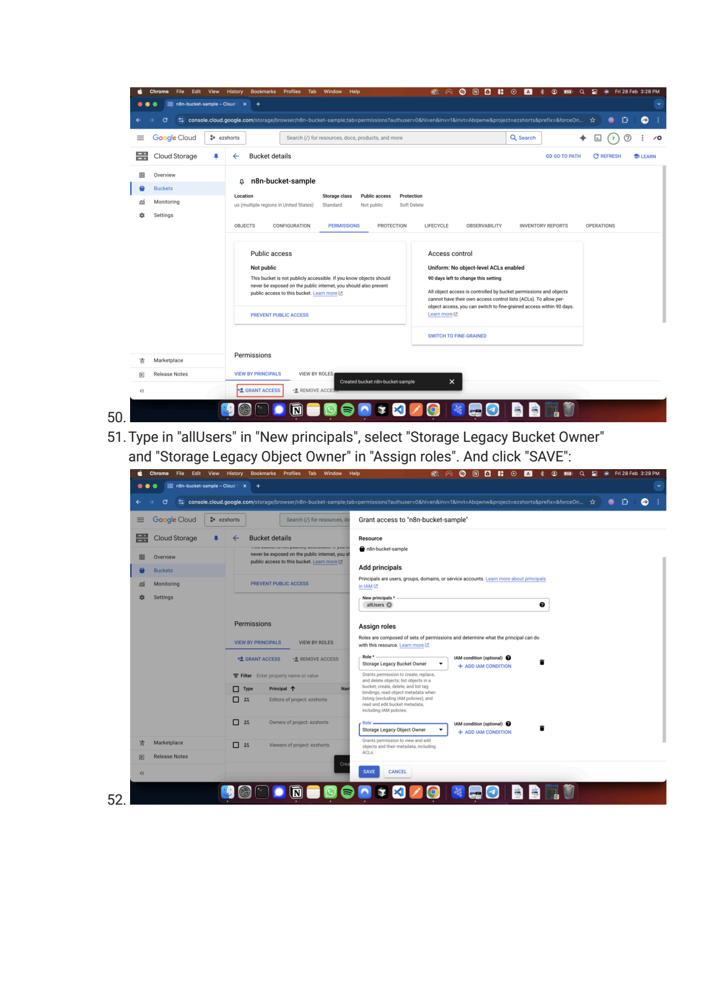Screen dimensions: 708x1000
Task: Check the 'Editors of project: ezshorts' row
Action: [236, 700]
